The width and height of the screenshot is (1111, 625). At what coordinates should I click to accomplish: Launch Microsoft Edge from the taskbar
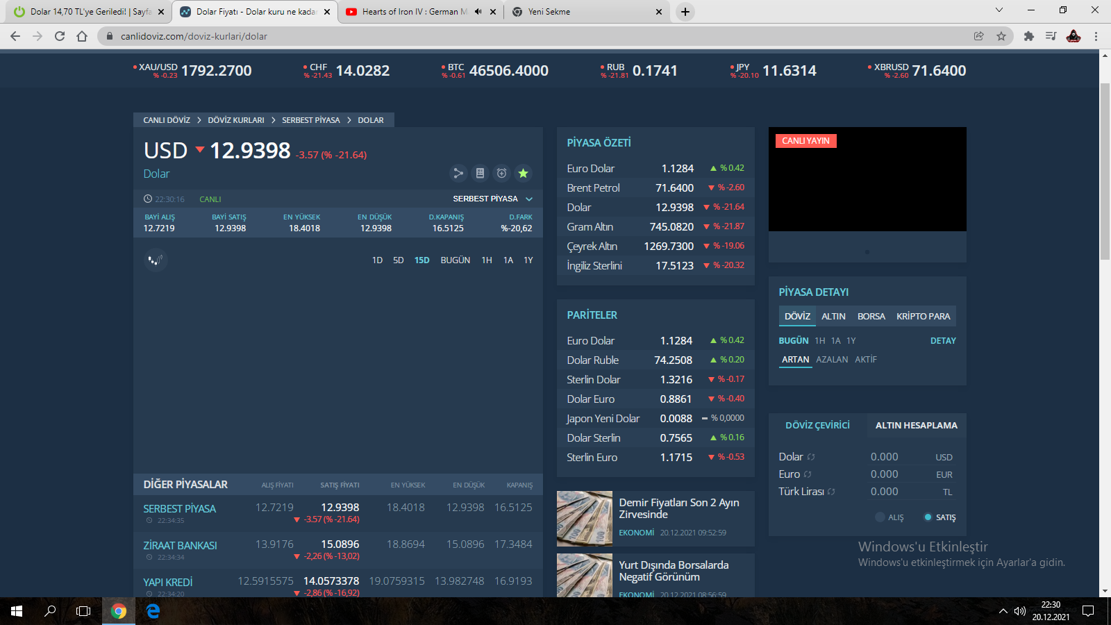(x=153, y=611)
